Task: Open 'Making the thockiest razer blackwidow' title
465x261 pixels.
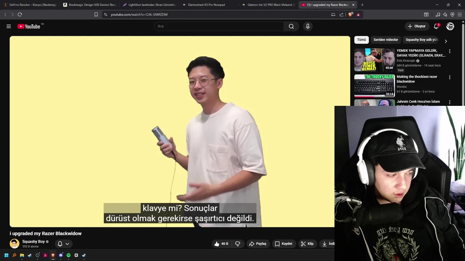Action: [417, 79]
